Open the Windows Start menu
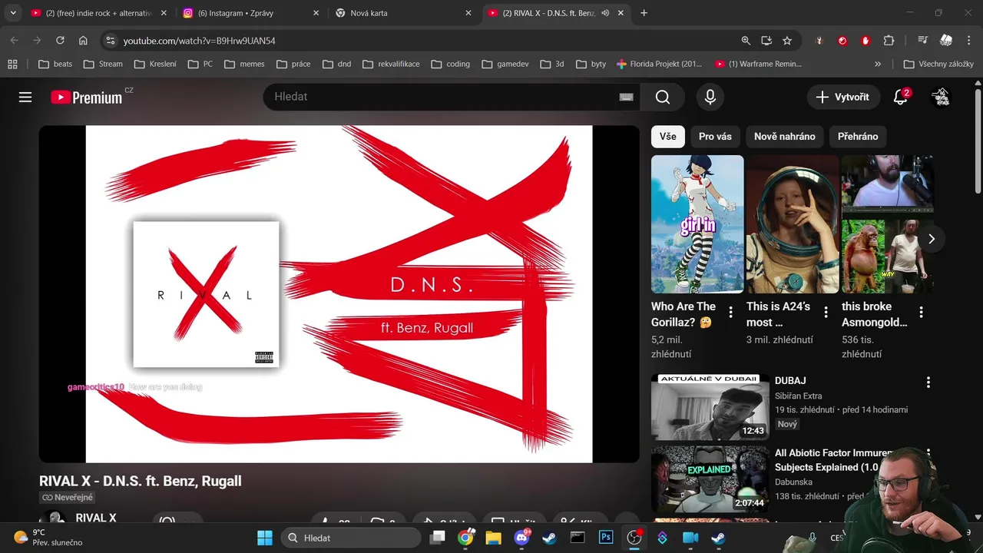The width and height of the screenshot is (983, 553). point(264,538)
